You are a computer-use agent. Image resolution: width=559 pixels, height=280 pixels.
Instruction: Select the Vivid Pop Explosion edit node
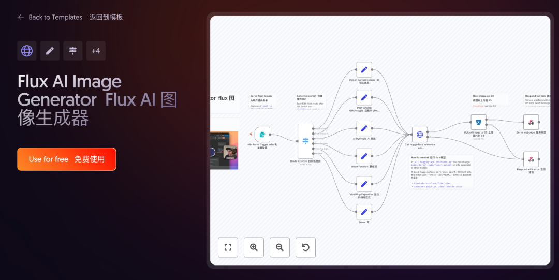pos(364,184)
